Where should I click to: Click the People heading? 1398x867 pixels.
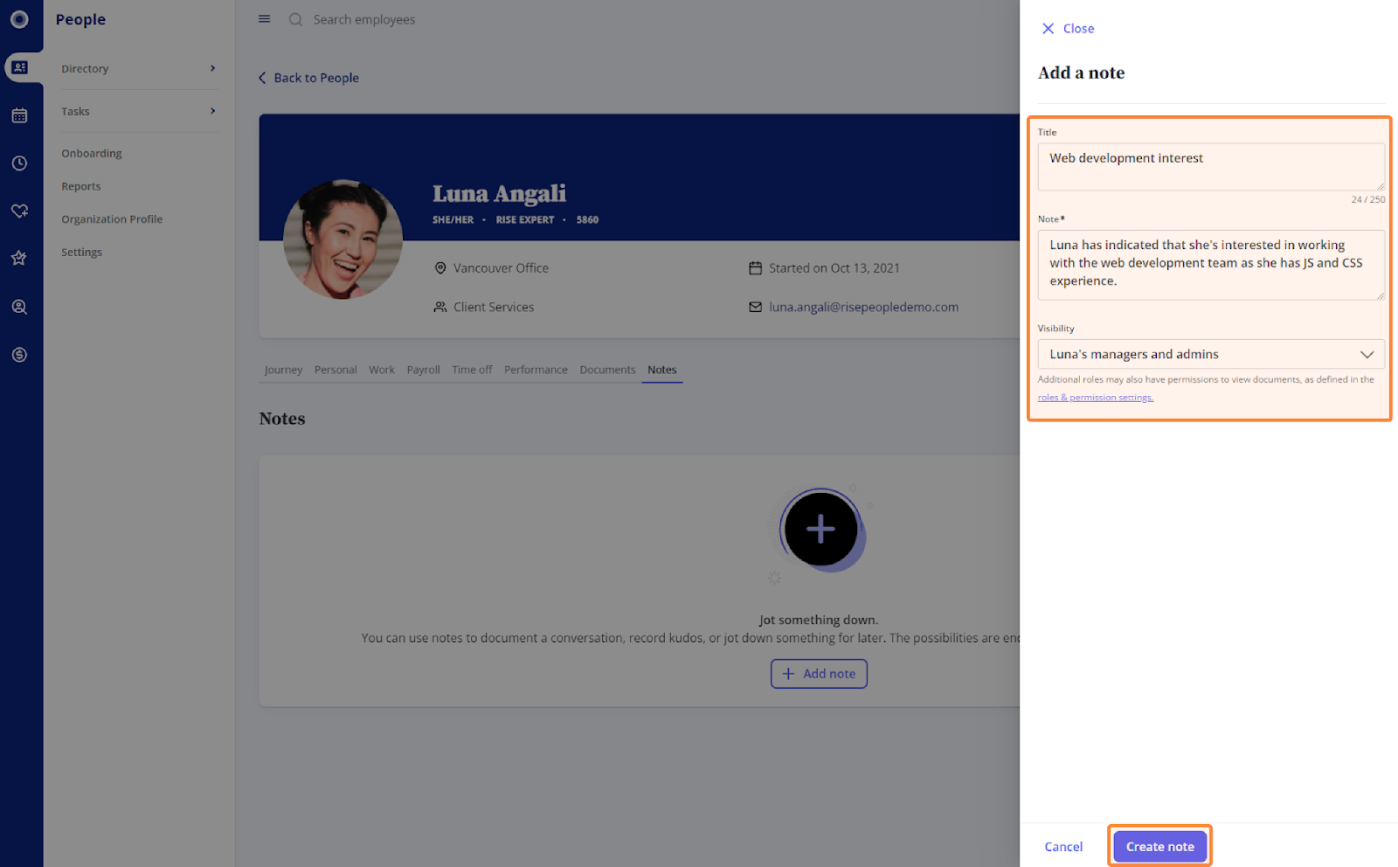80,19
